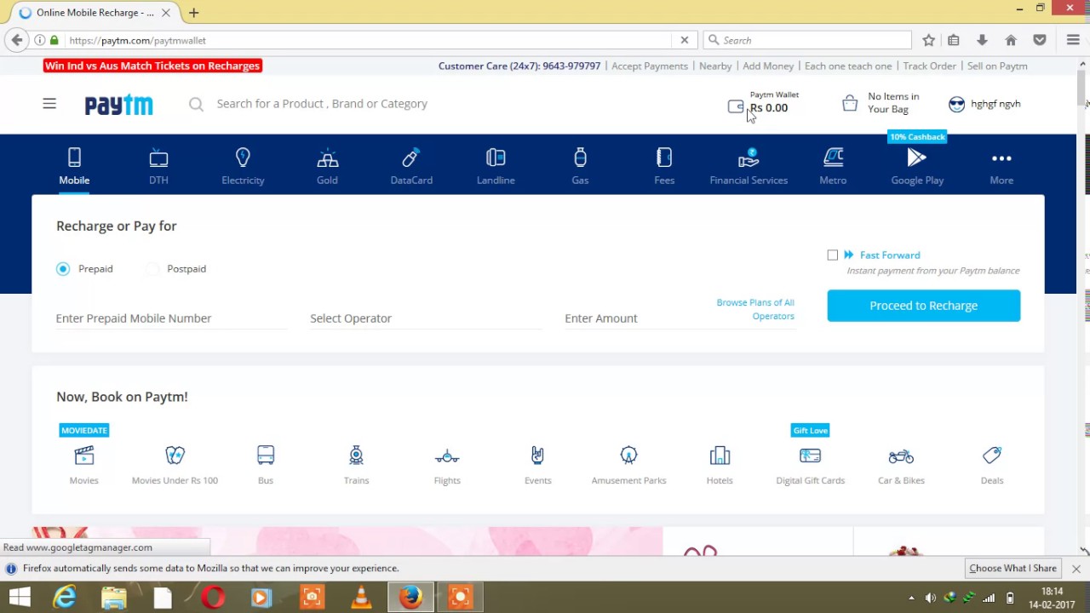Screen dimensions: 1090x613
Task: Open the DTH recharge category
Action: point(158,166)
